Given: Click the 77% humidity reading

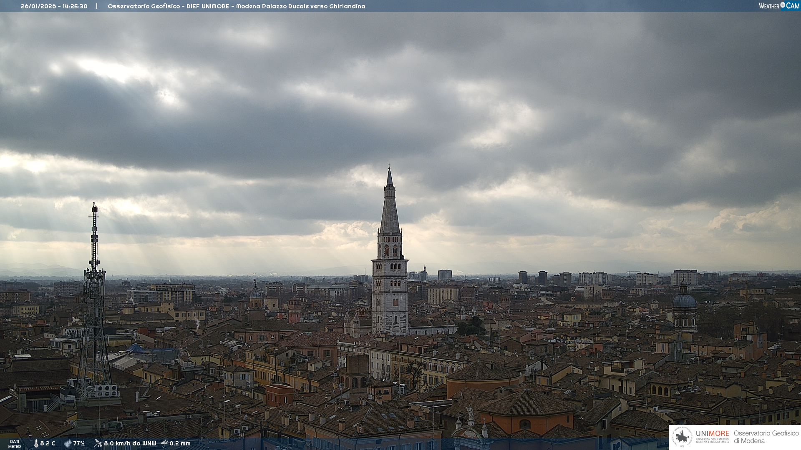Looking at the screenshot, I should tap(79, 444).
